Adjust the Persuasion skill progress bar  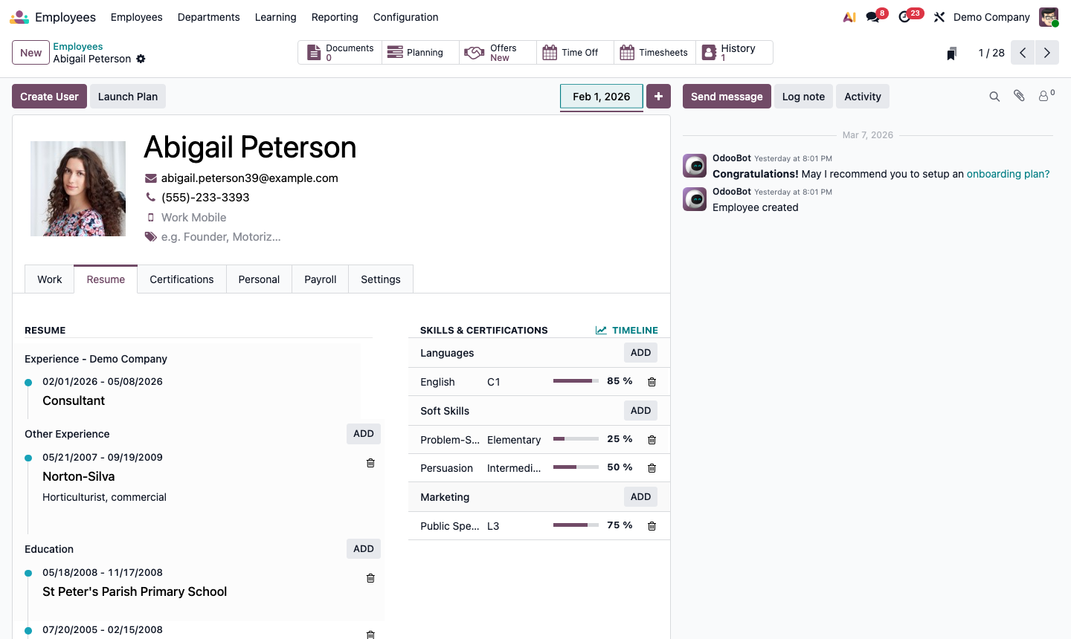coord(576,467)
